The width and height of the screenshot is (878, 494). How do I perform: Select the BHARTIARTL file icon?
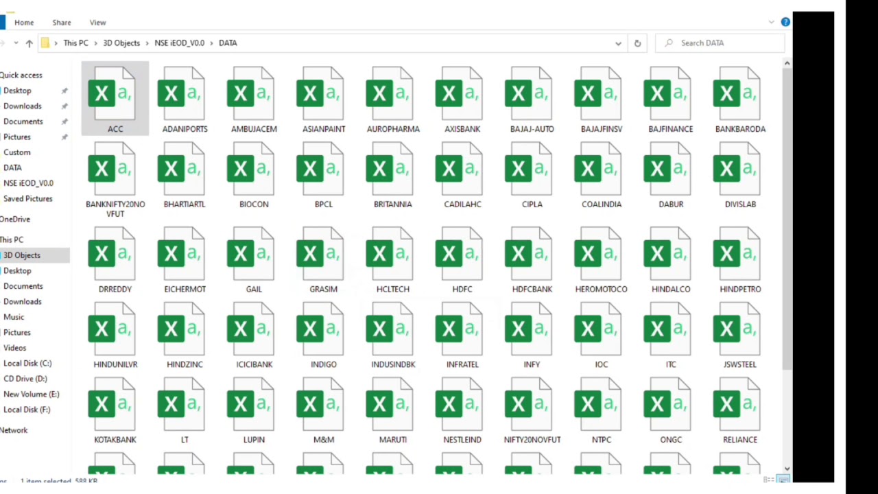(x=180, y=169)
